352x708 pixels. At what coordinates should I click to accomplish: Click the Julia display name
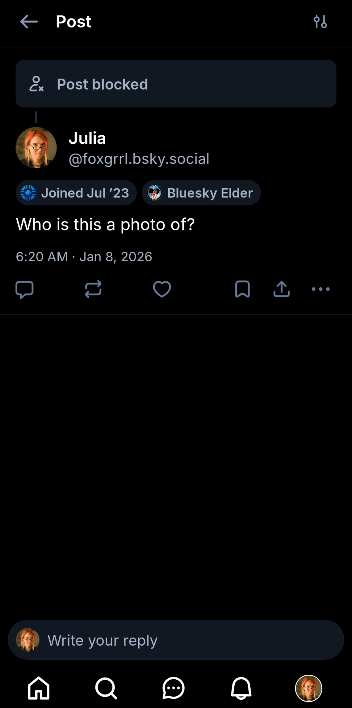(x=87, y=138)
